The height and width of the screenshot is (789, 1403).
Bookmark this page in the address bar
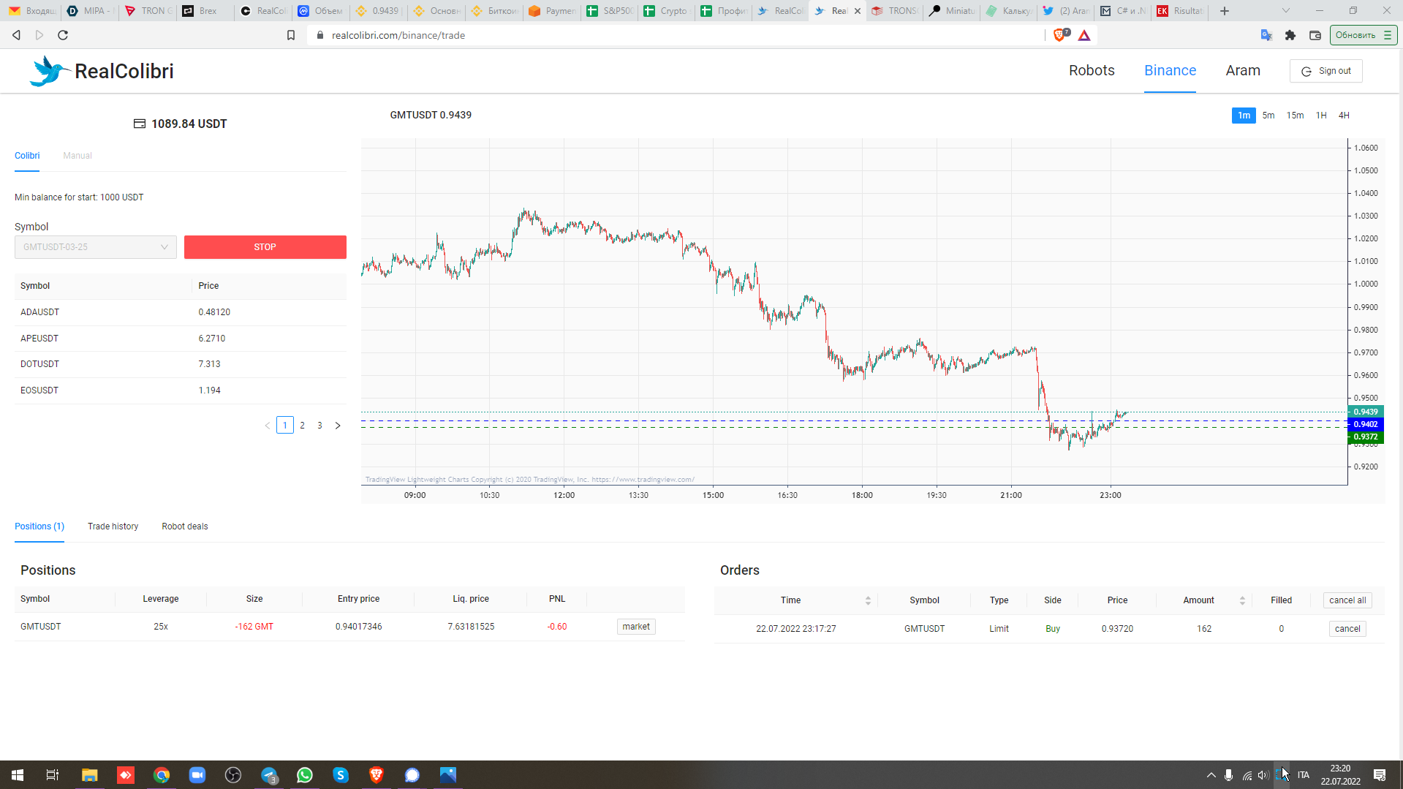pos(291,35)
